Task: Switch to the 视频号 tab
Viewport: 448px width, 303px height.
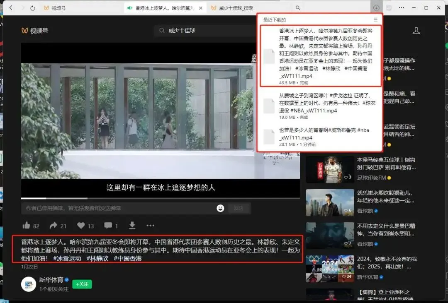Action: [55, 8]
